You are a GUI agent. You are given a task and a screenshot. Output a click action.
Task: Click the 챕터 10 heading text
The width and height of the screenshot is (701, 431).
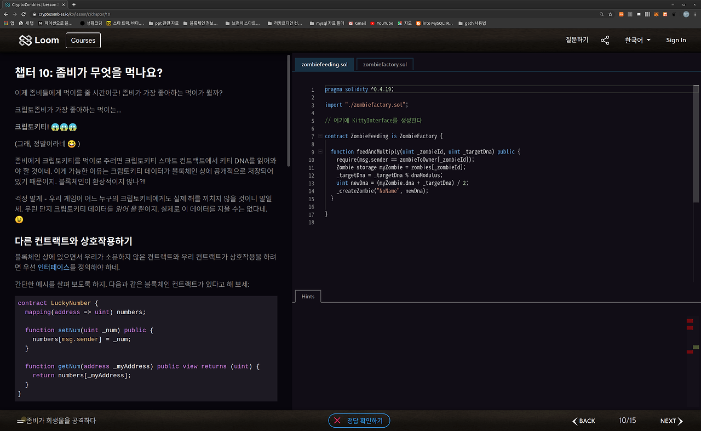[89, 72]
